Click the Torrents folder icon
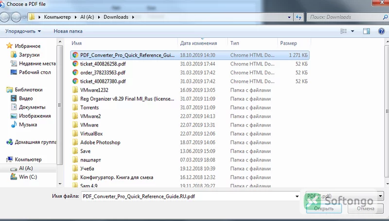 [x=75, y=107]
